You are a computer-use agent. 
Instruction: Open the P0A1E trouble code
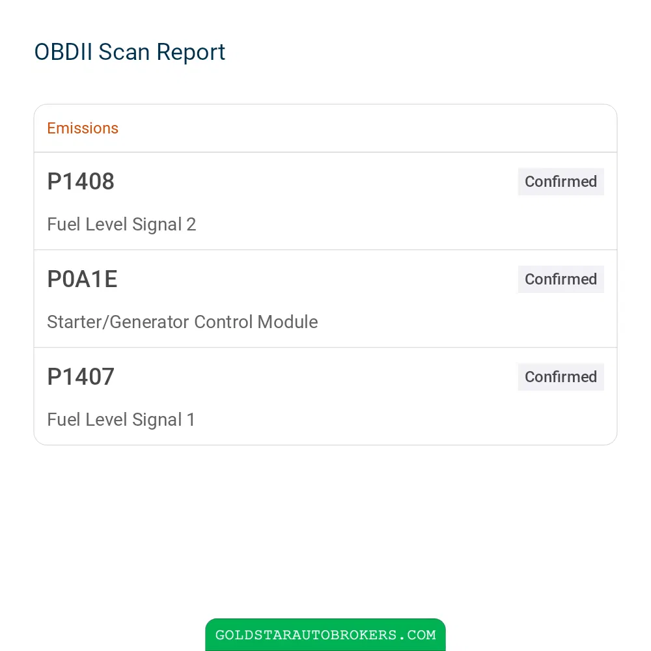pos(82,279)
